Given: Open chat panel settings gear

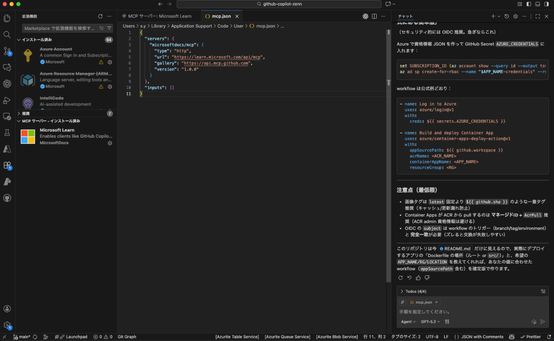Looking at the screenshot, I should tap(516, 16).
